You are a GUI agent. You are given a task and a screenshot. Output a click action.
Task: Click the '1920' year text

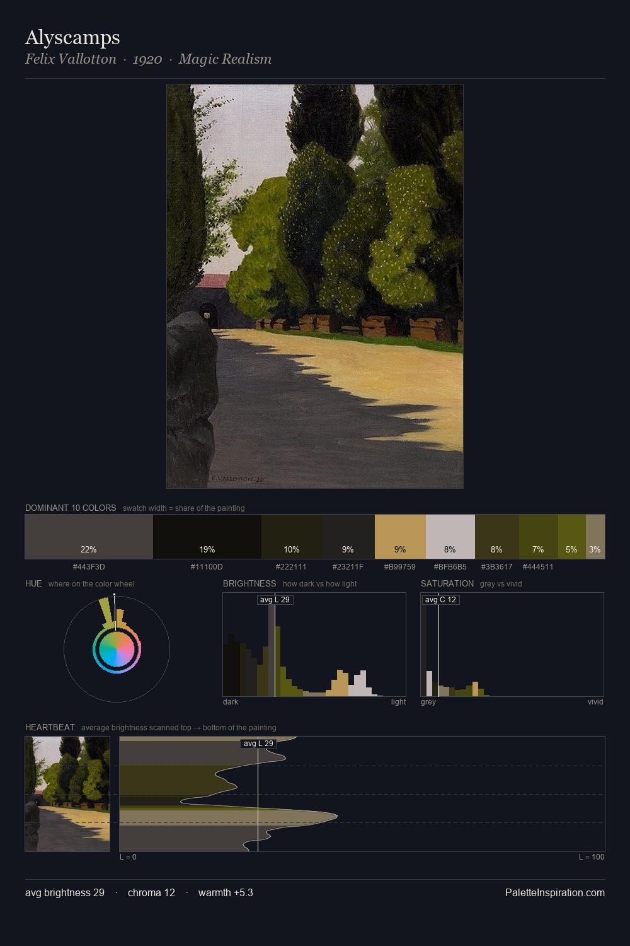[147, 59]
